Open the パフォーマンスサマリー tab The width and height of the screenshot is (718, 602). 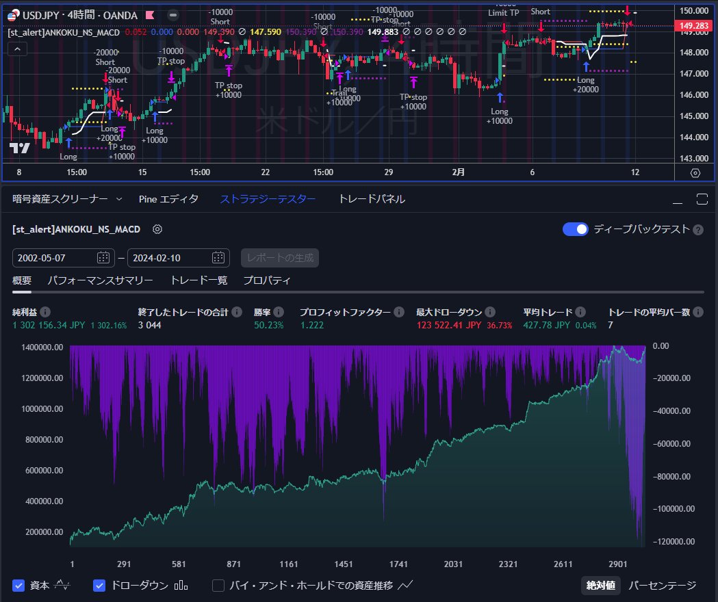pyautogui.click(x=101, y=280)
